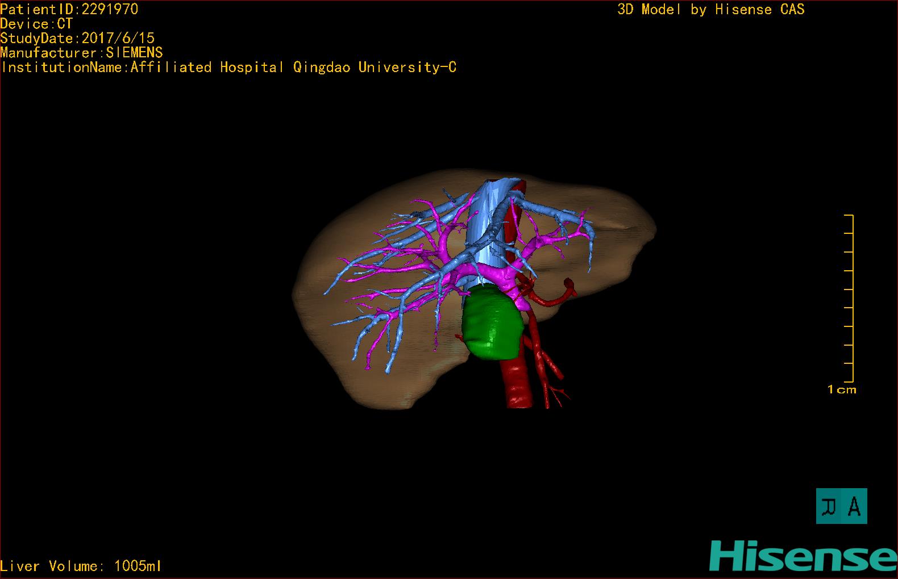Select the InstitutionName Affiliated Hospital Qingdao text

click(228, 67)
